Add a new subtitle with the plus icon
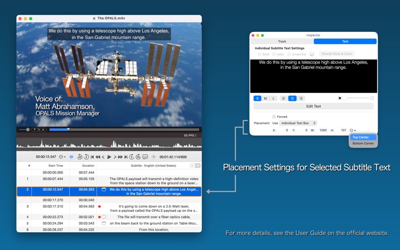Image resolution: width=400 pixels, height=250 pixels. click(153, 157)
